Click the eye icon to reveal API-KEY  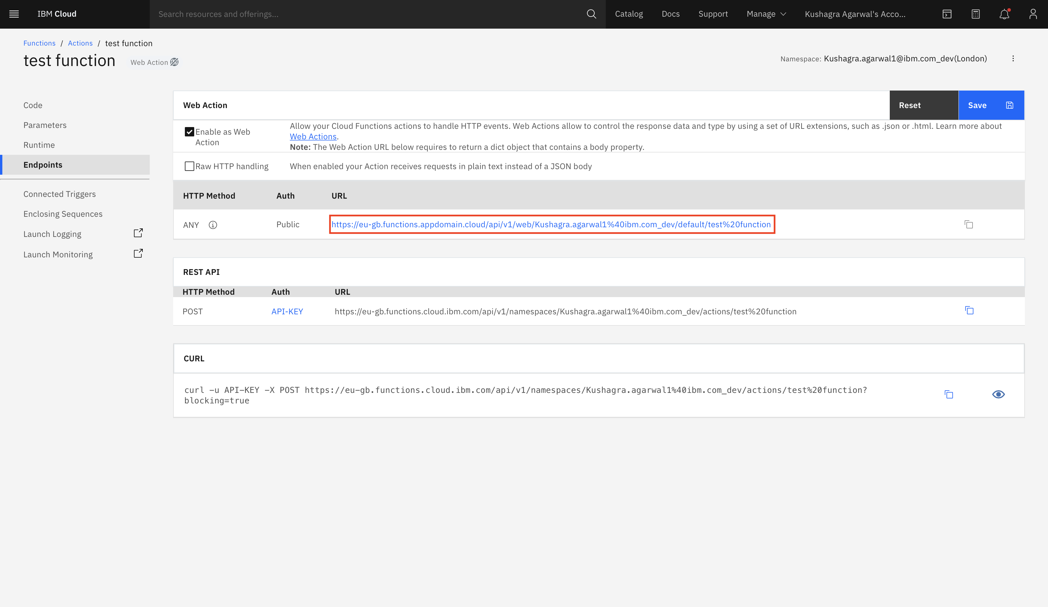pos(999,394)
